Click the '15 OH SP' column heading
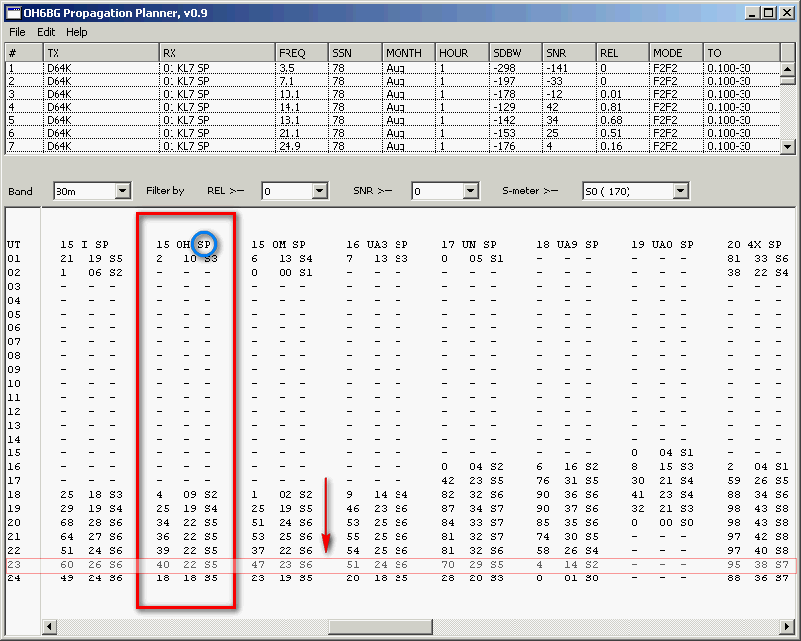The height and width of the screenshot is (641, 801). (183, 244)
